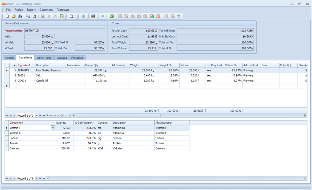Expand the print preview dropdown arrow
This screenshot has width=312, height=190.
[x=75, y=16]
